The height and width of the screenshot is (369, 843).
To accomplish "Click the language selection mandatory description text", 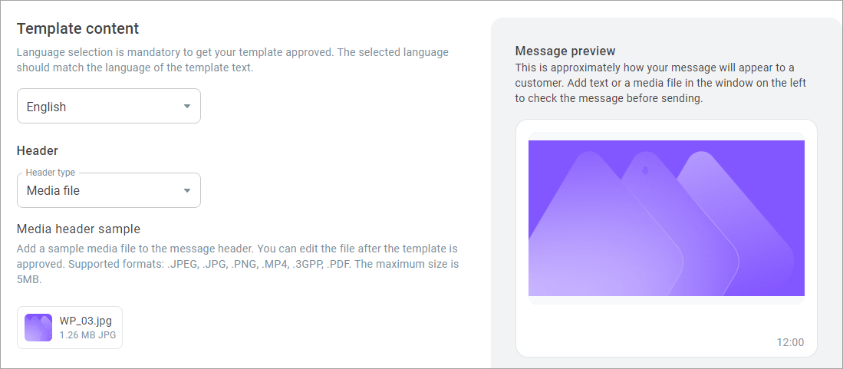I will point(232,61).
